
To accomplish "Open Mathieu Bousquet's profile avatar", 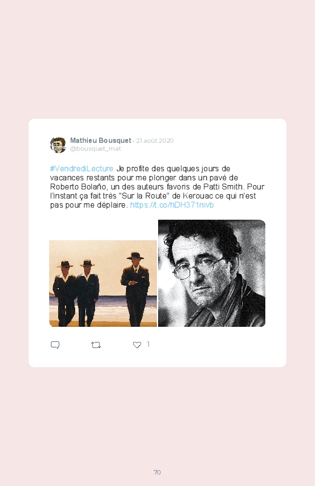I will (x=58, y=145).
